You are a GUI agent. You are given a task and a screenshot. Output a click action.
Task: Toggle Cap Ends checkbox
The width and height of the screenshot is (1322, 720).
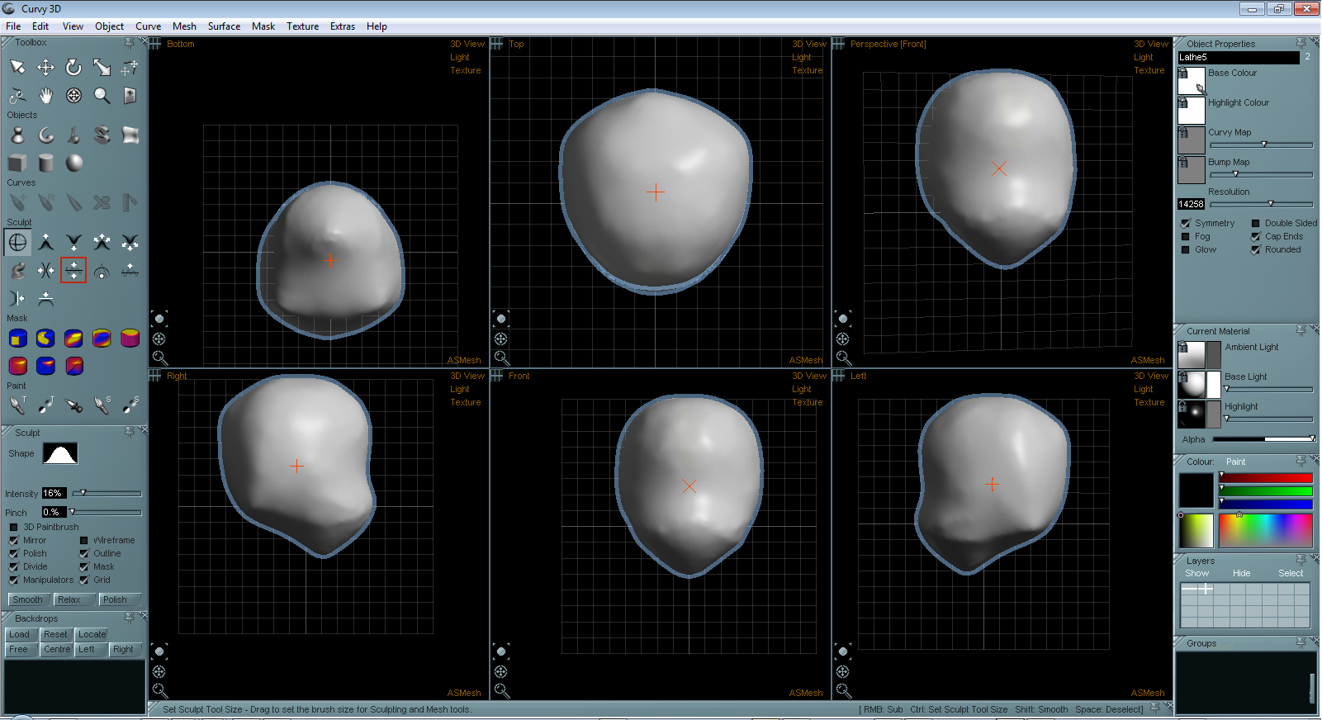click(x=1256, y=236)
